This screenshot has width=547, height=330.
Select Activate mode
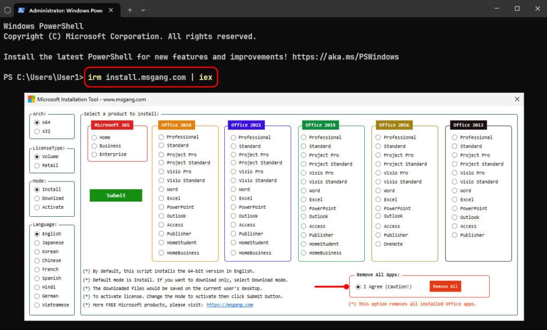37,207
